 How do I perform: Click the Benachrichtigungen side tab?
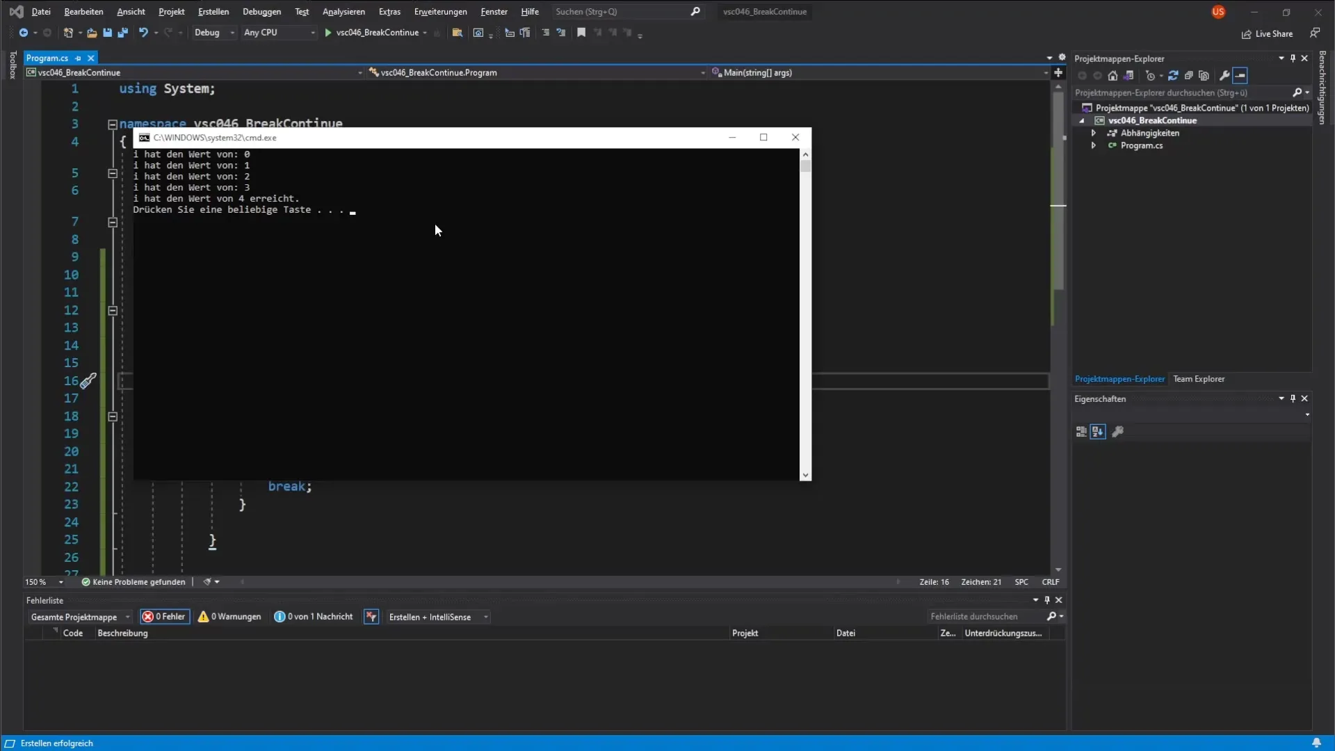1322,88
